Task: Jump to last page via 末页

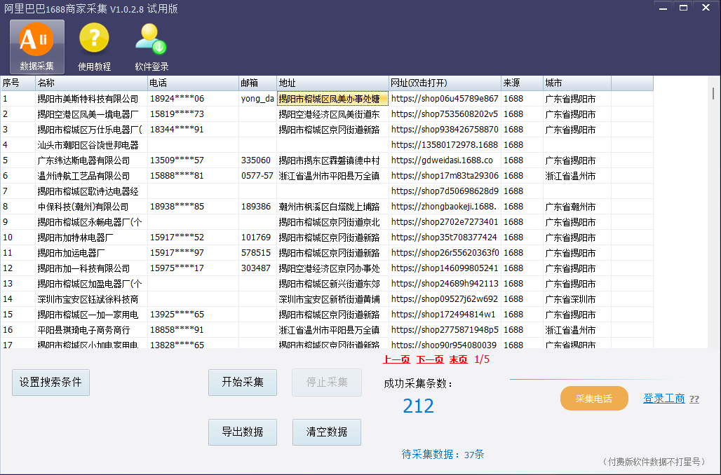Action: pos(458,359)
